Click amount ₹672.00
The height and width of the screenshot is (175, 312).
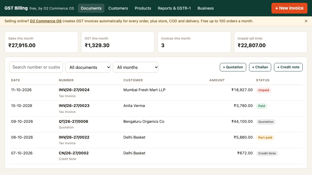[245, 153]
